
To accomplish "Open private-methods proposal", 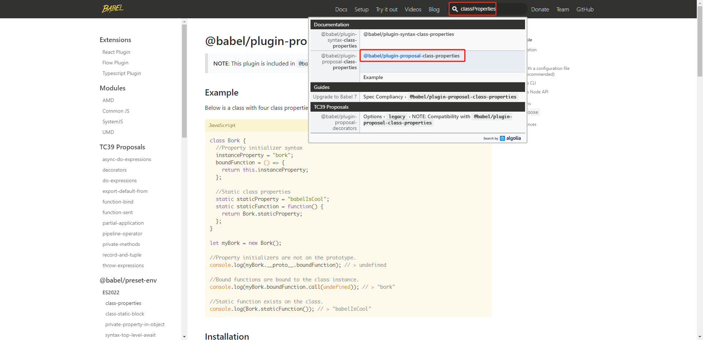I will point(121,244).
